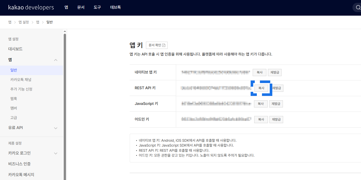This screenshot has width=361, height=180.
Task: Copy the 어드민 키
Action: tap(261, 120)
